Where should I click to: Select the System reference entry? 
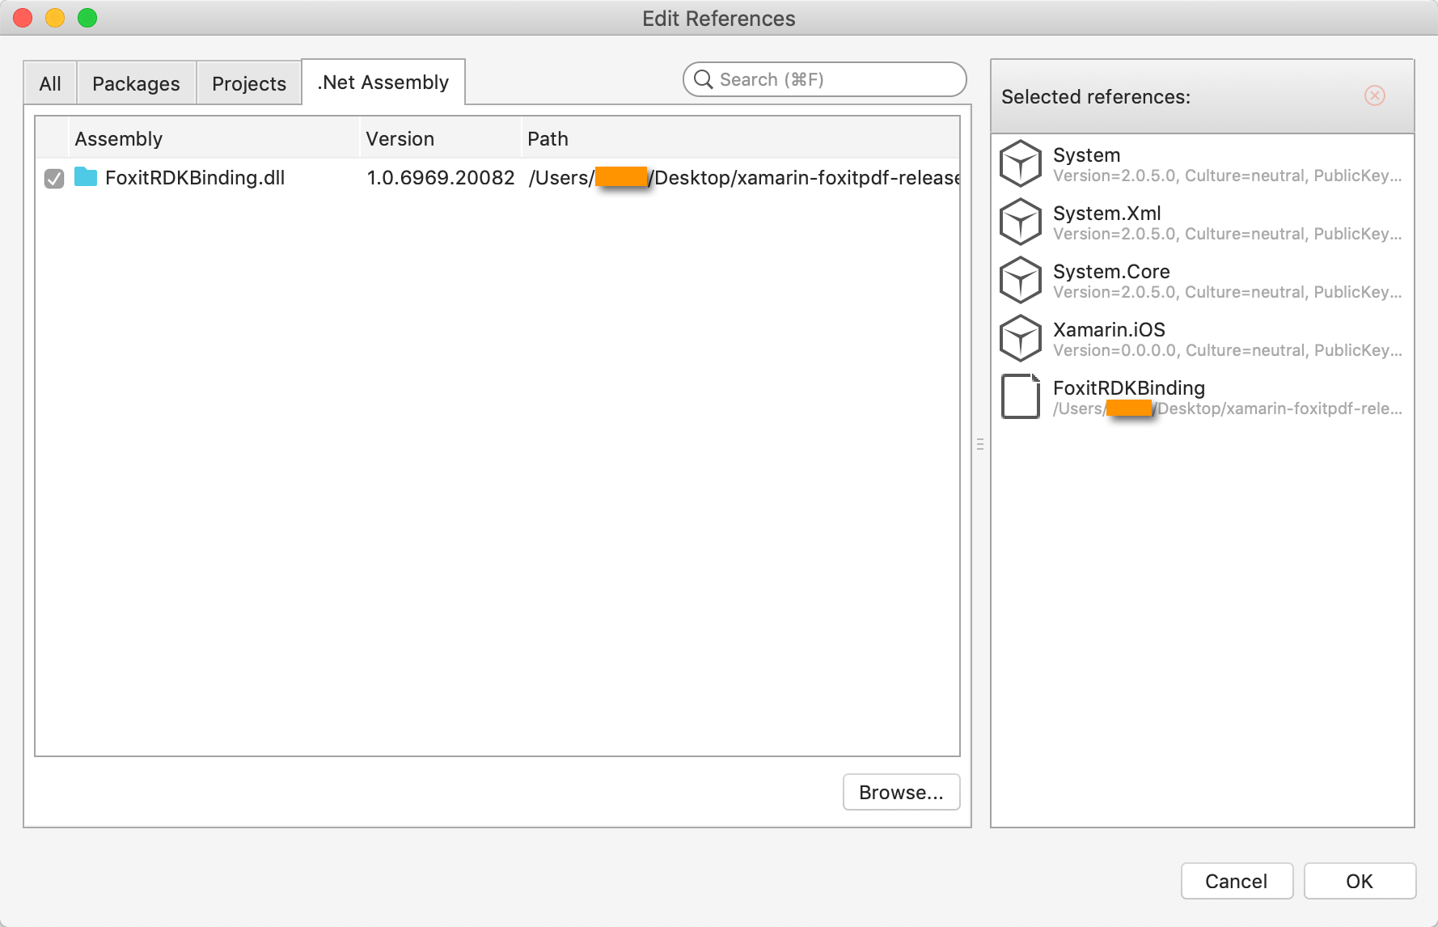point(1203,163)
